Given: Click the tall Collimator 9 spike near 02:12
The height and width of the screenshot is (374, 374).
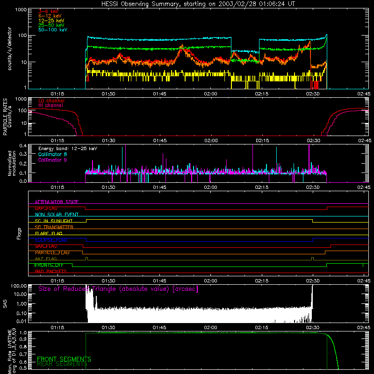Looking at the screenshot, I should 253,158.
